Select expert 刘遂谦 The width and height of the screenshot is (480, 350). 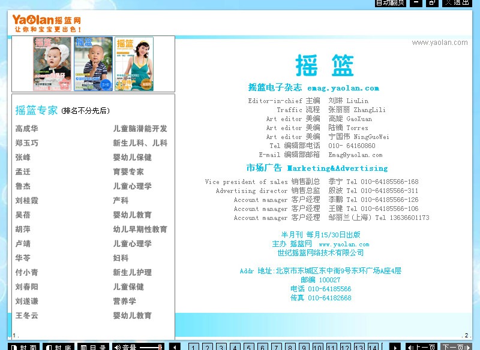[x=27, y=301]
